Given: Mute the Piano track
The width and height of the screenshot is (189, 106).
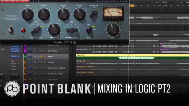Looking at the screenshot, I should [x=38, y=57].
